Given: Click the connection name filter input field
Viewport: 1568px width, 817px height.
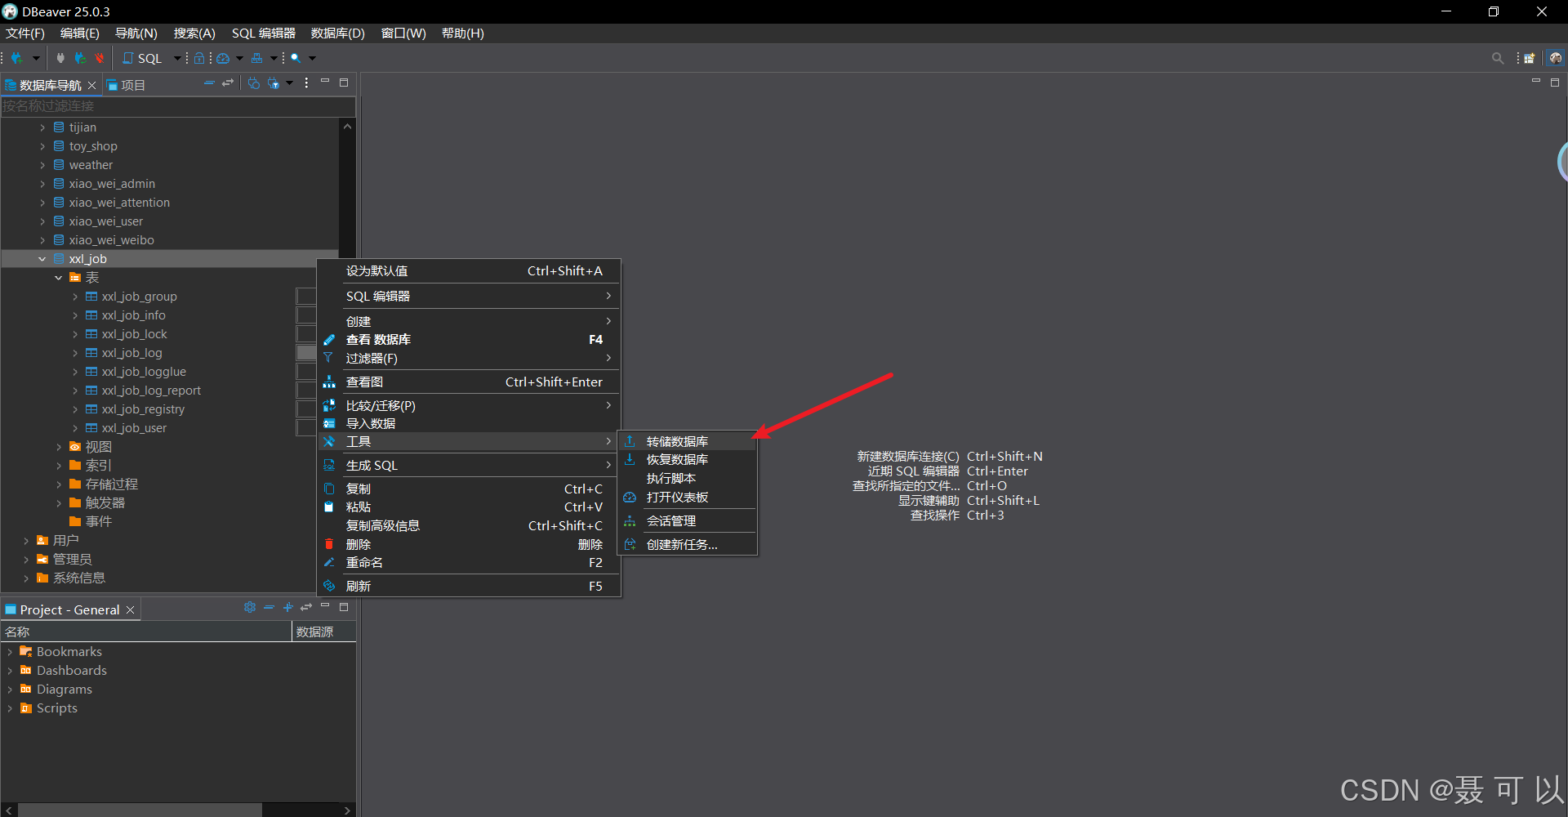Looking at the screenshot, I should [178, 106].
